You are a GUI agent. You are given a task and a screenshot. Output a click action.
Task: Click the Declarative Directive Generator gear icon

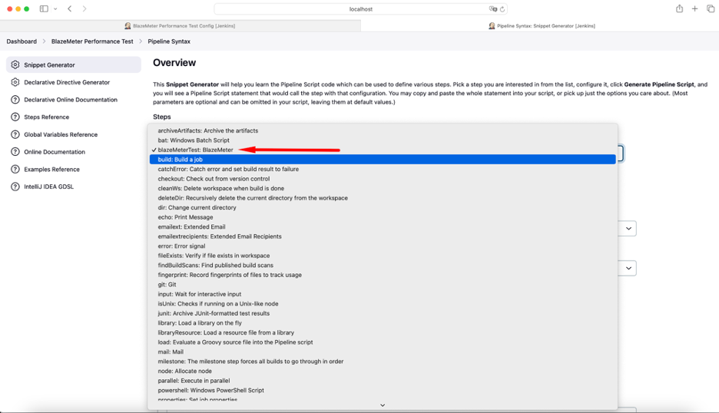point(15,82)
